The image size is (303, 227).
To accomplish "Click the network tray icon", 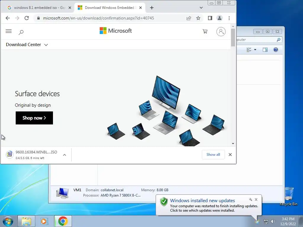I will [x=266, y=222].
